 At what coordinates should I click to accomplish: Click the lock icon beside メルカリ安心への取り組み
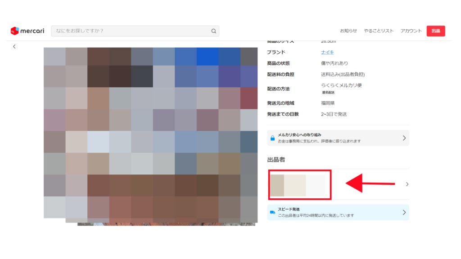(273, 138)
